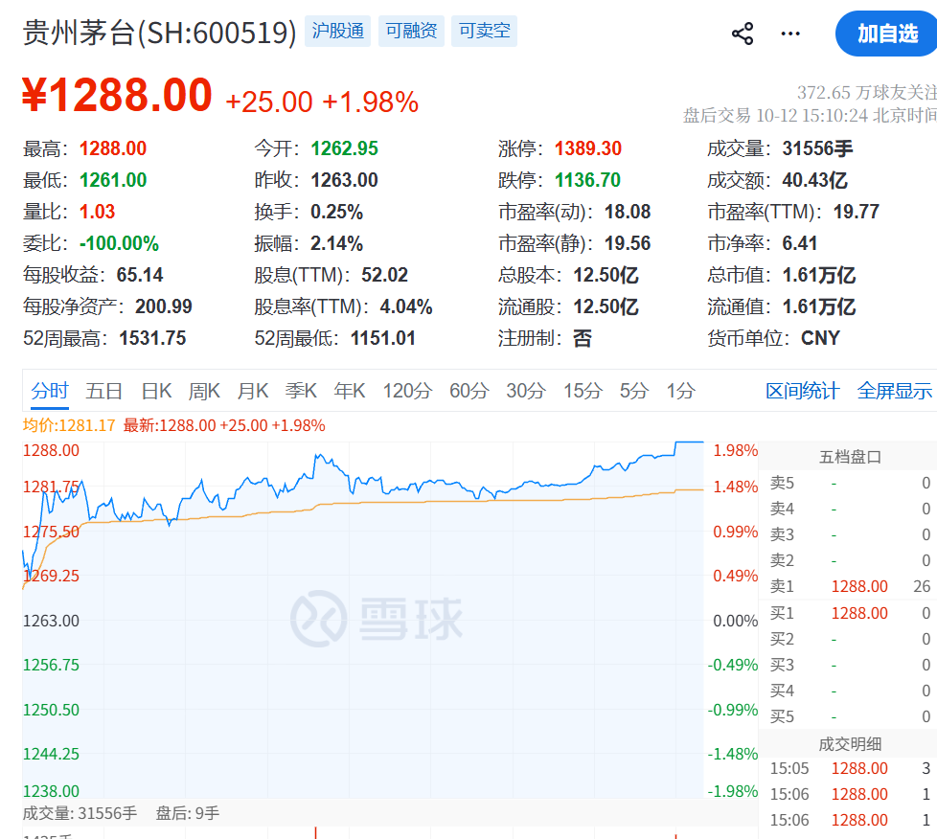Click the 15:05 trade detail row
Viewport: 937px width, 839px height.
[x=850, y=768]
